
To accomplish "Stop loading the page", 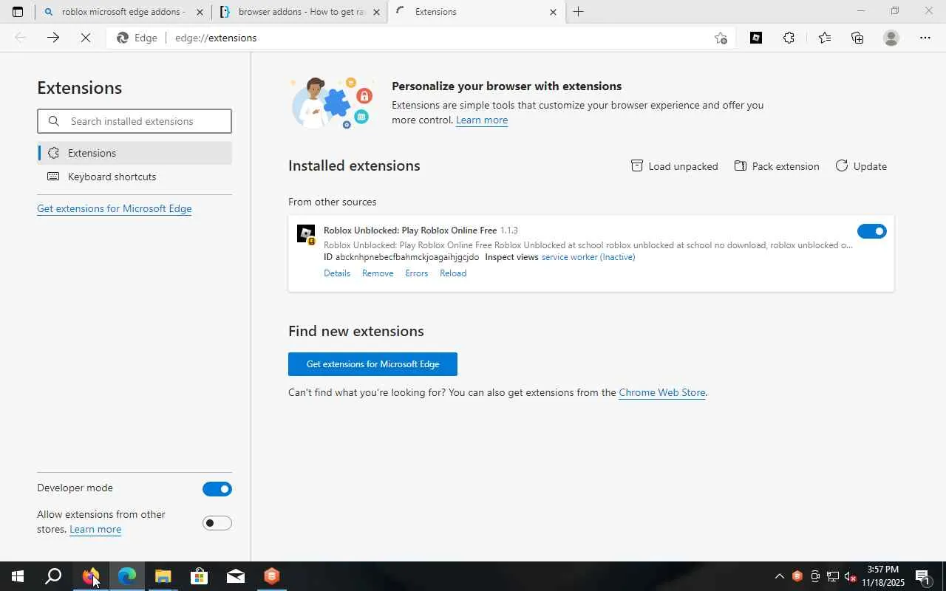I will pyautogui.click(x=86, y=38).
